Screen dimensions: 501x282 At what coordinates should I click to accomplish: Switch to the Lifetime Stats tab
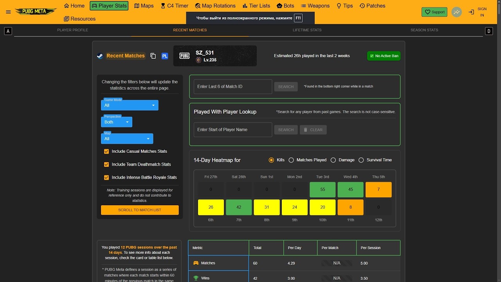pyautogui.click(x=307, y=30)
